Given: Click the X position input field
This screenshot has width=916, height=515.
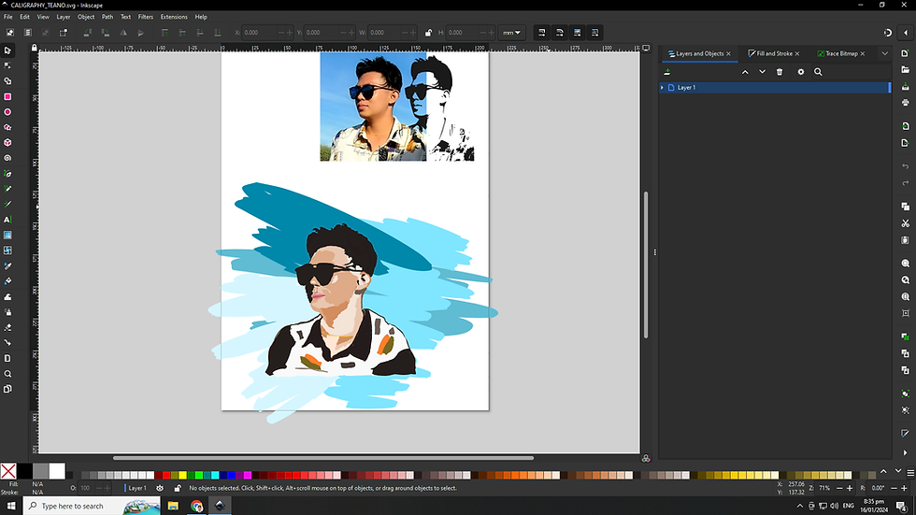Looking at the screenshot, I should tap(260, 33).
